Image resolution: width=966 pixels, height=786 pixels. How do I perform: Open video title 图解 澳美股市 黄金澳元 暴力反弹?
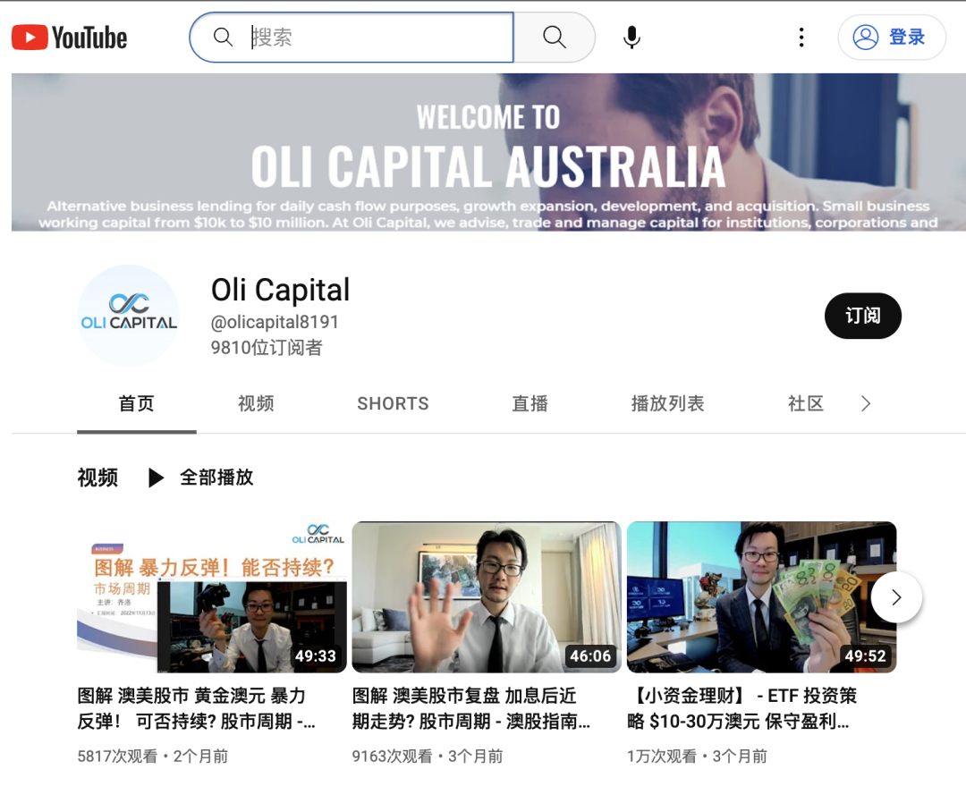[x=196, y=708]
